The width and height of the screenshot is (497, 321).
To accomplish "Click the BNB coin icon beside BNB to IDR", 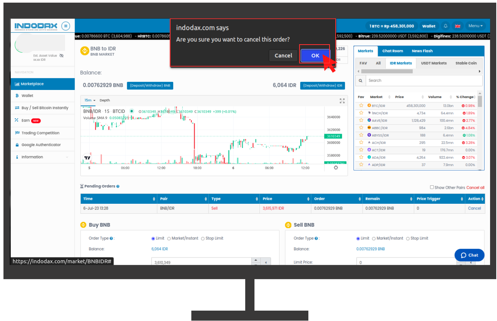I will tap(84, 51).
